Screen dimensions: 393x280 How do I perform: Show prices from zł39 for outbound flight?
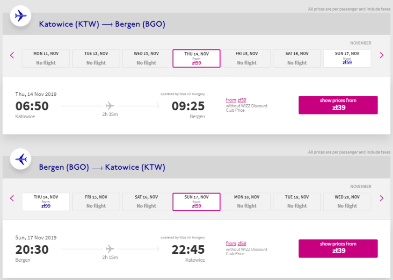(x=338, y=105)
